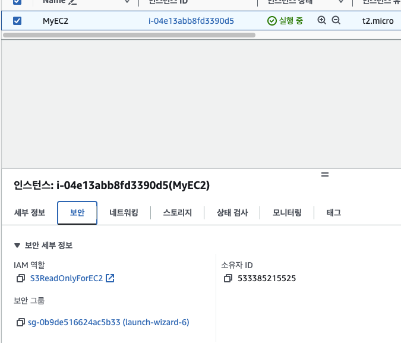Open instance ID link i-04e13abb8fd3390d5
This screenshot has width=401, height=343.
pos(191,21)
